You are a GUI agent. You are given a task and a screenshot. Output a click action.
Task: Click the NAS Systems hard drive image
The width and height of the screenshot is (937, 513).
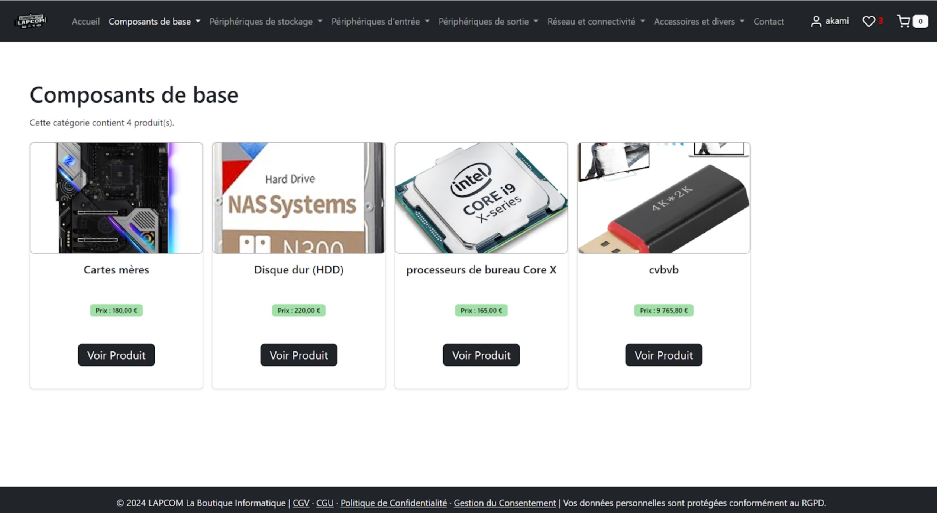(298, 198)
